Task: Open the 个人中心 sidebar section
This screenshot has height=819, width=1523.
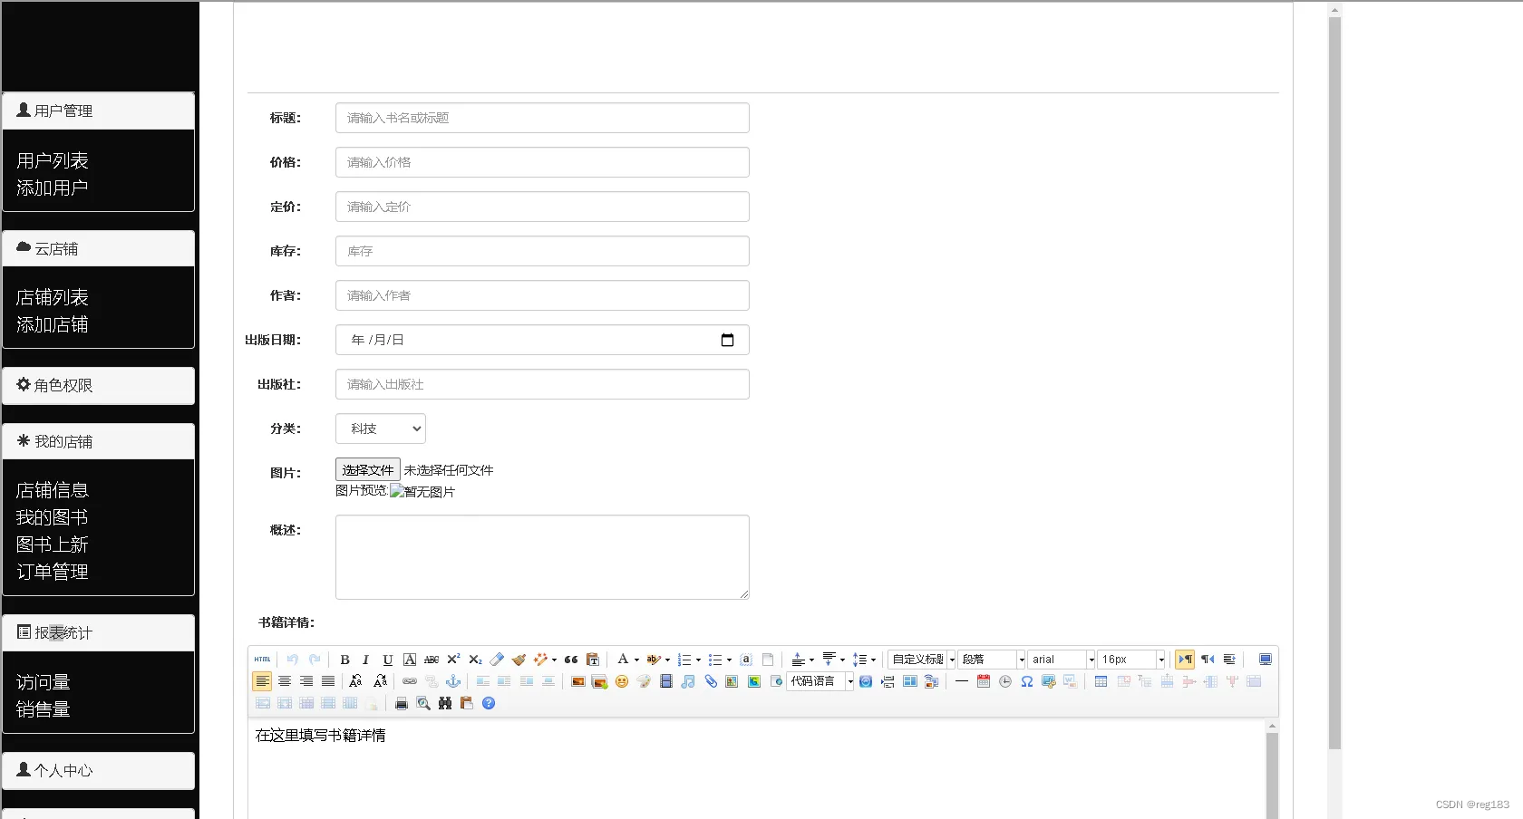Action: pos(99,770)
